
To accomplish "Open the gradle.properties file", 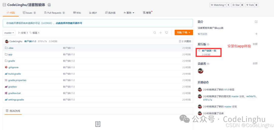I will click(17, 80).
